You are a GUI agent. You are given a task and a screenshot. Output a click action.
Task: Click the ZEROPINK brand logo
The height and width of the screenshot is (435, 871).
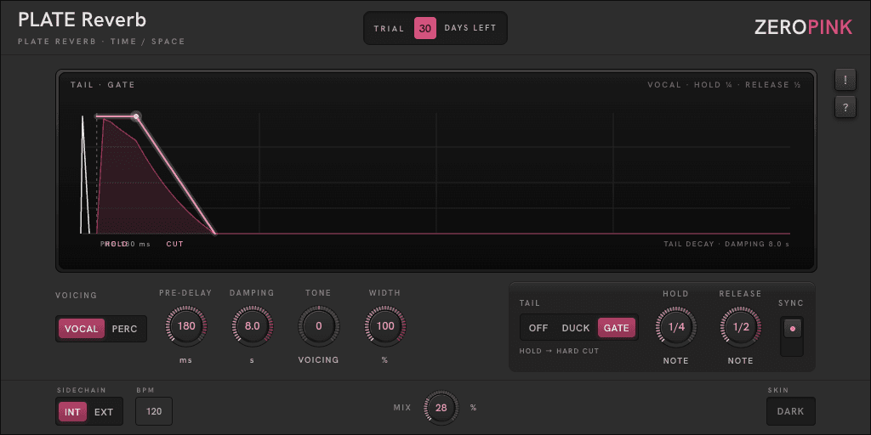click(803, 27)
